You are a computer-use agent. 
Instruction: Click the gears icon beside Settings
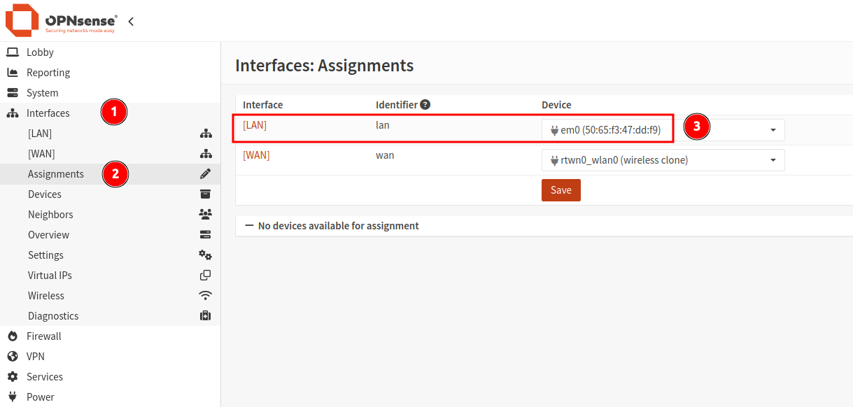coord(205,255)
